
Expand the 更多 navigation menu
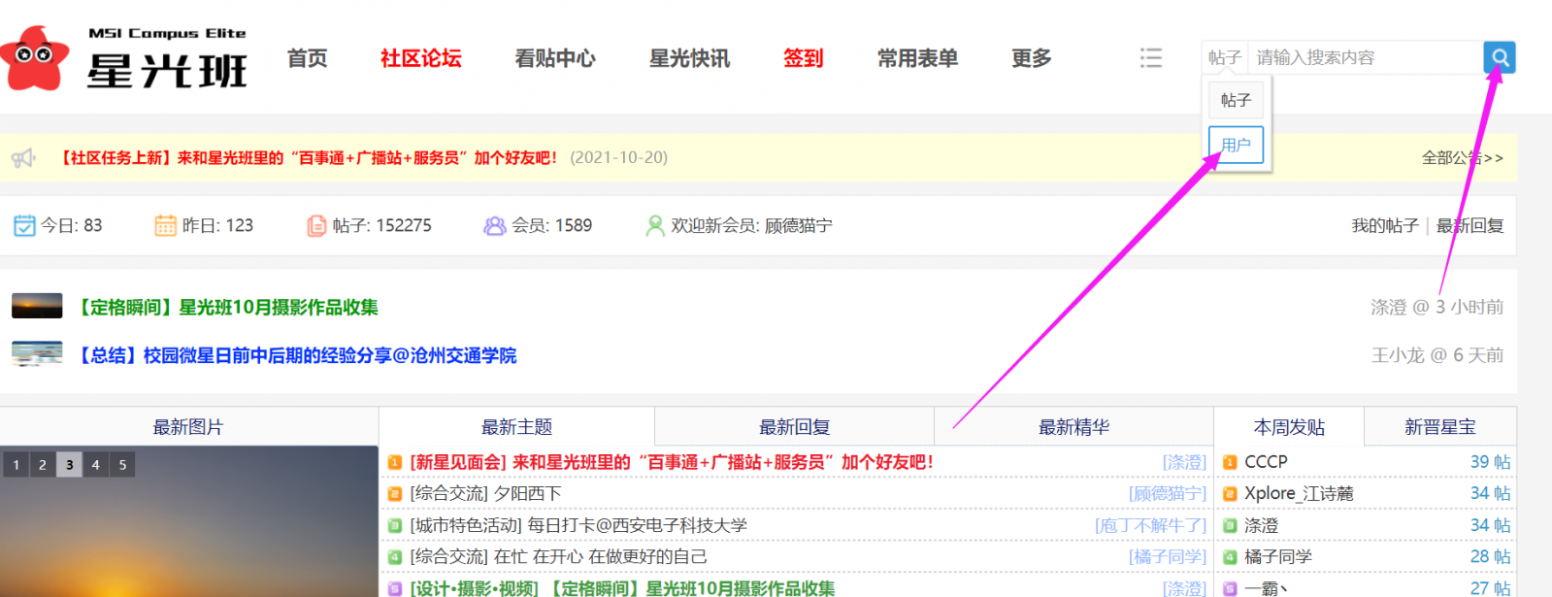tap(1032, 58)
